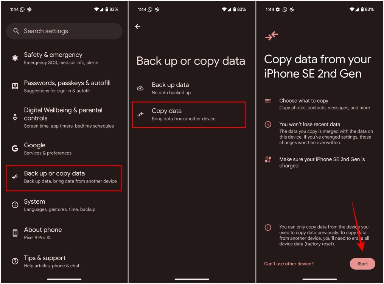The height and width of the screenshot is (284, 384).
Task: Open System settings entry
Action: click(x=64, y=205)
